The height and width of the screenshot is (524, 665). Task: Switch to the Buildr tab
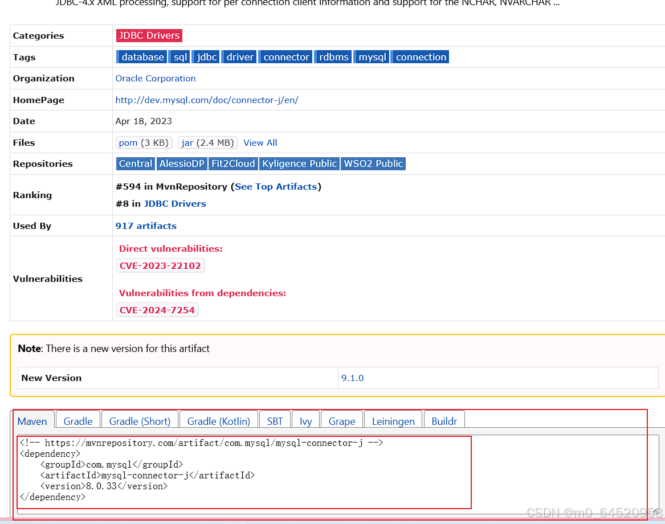point(444,421)
